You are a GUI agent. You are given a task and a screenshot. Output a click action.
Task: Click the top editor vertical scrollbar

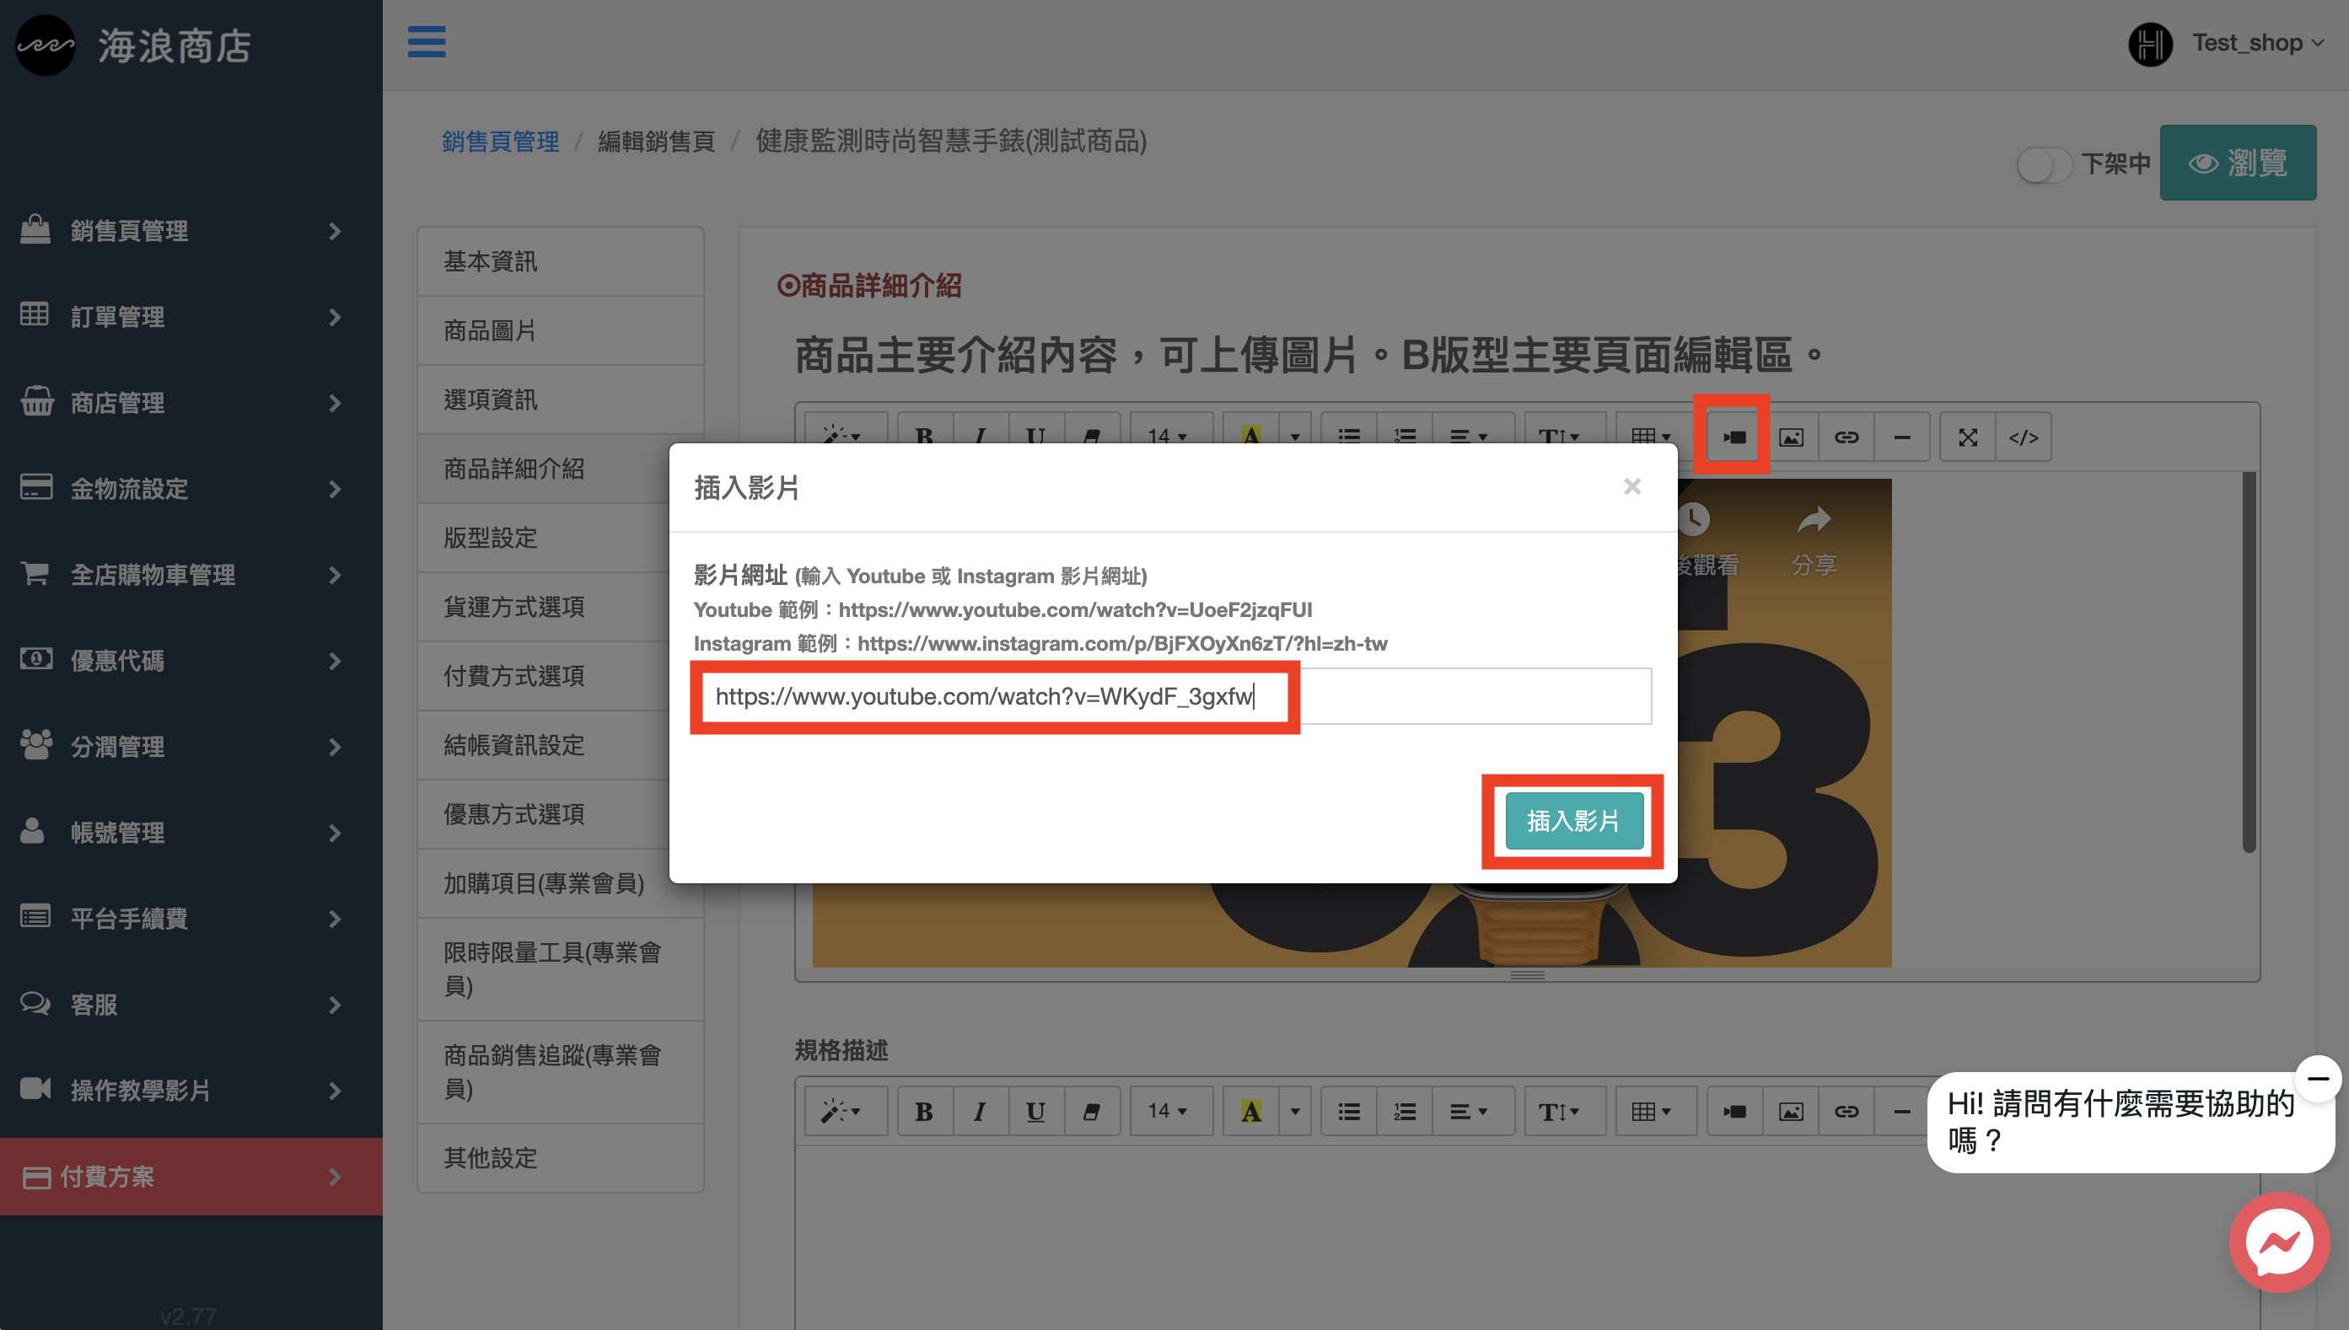(x=2249, y=662)
